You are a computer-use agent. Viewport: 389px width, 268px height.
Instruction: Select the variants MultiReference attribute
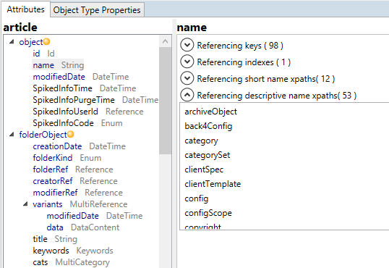80,204
